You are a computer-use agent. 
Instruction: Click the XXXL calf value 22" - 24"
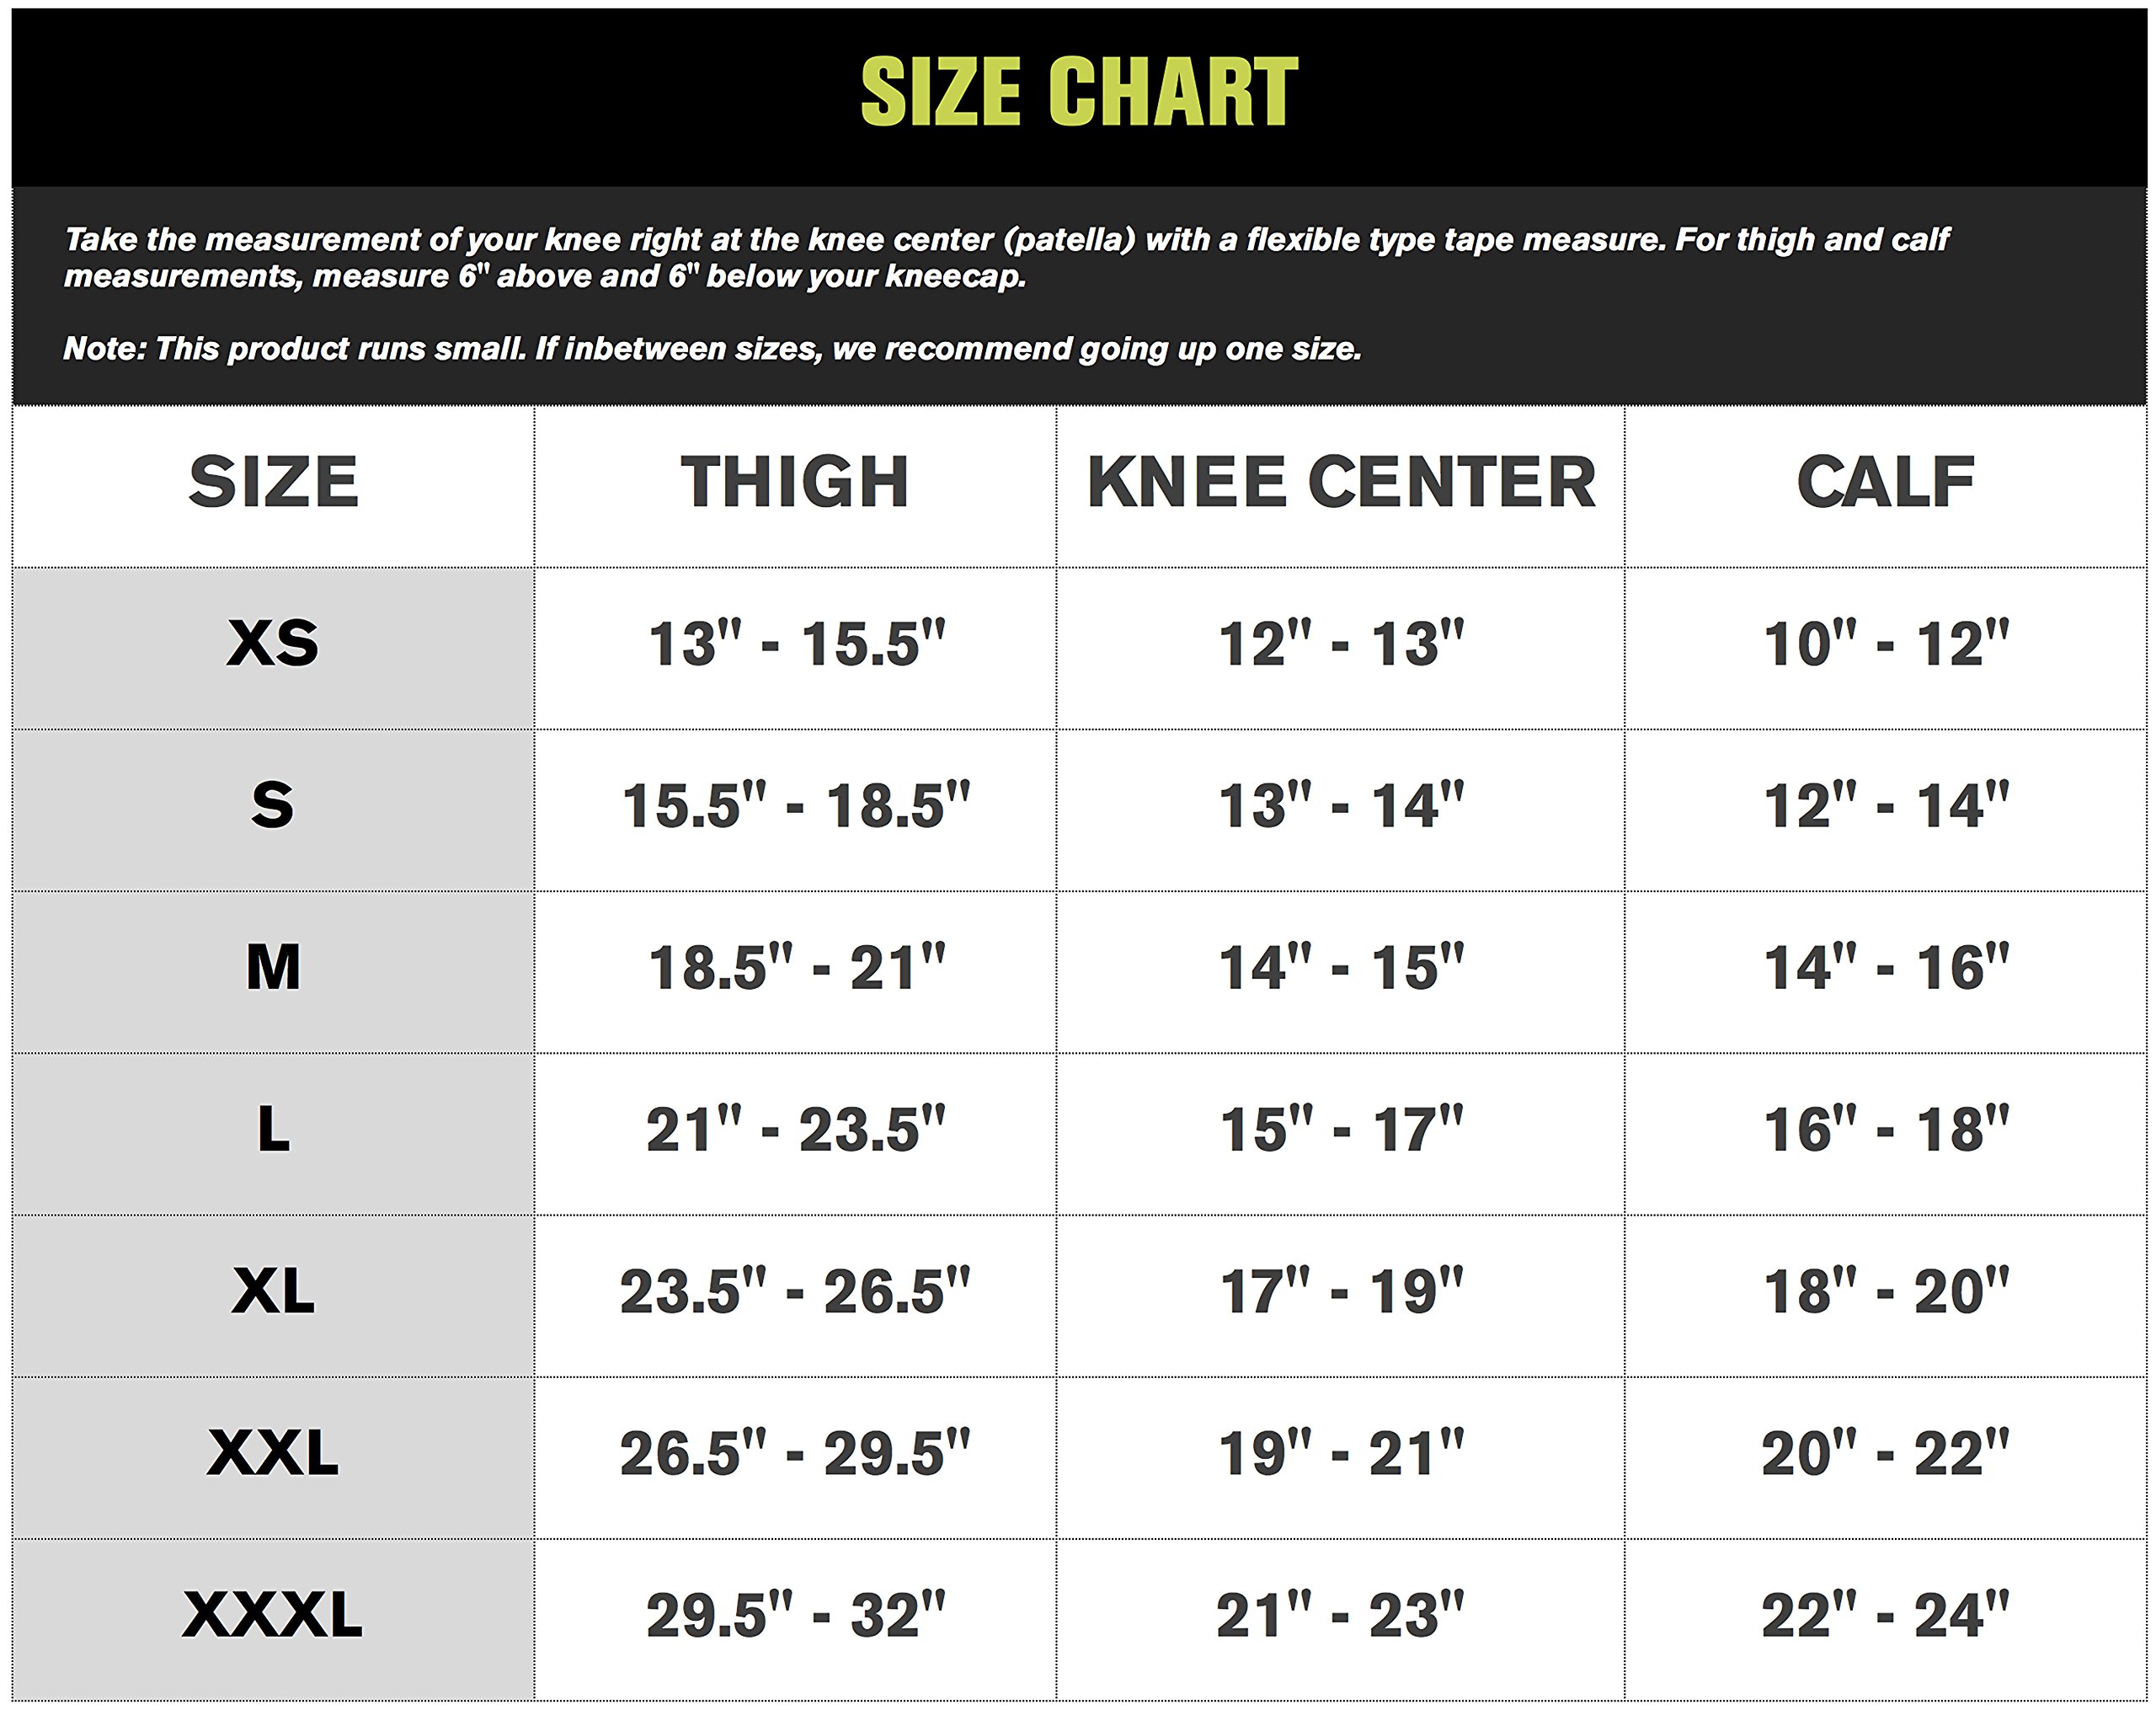pyautogui.click(x=1885, y=1615)
